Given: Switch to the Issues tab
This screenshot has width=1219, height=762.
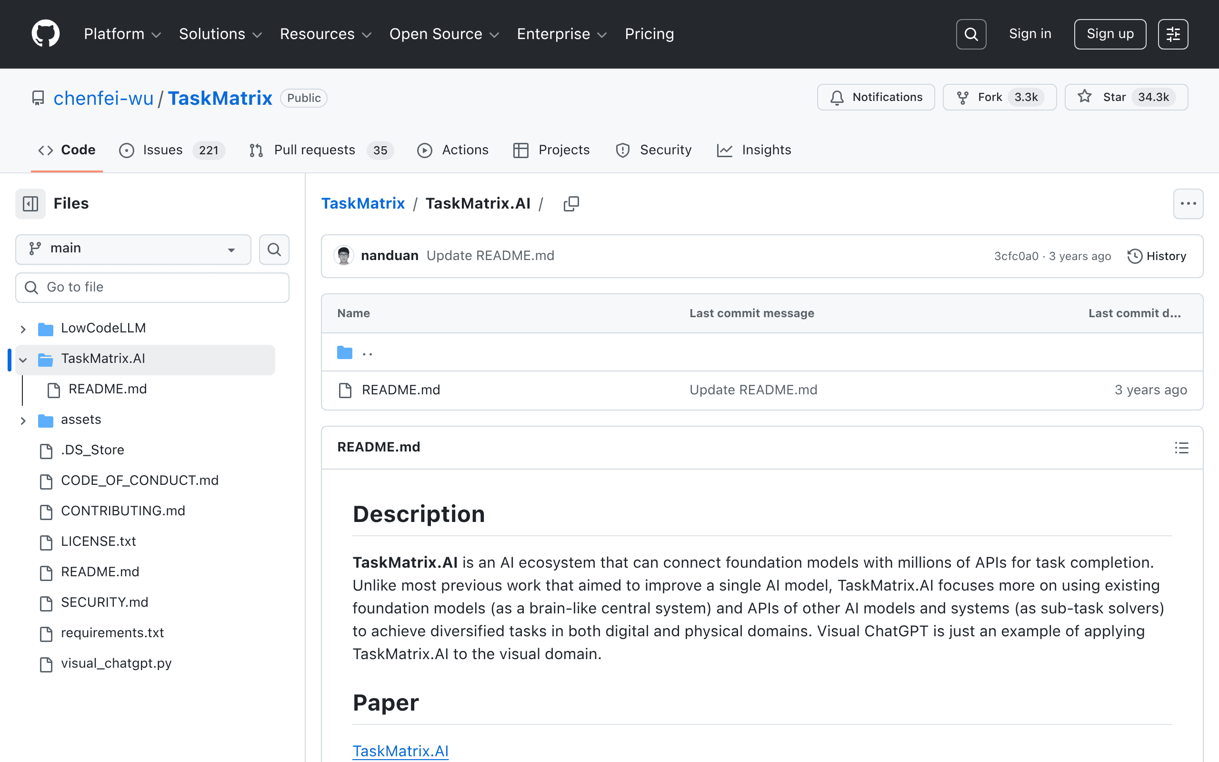Looking at the screenshot, I should [172, 150].
